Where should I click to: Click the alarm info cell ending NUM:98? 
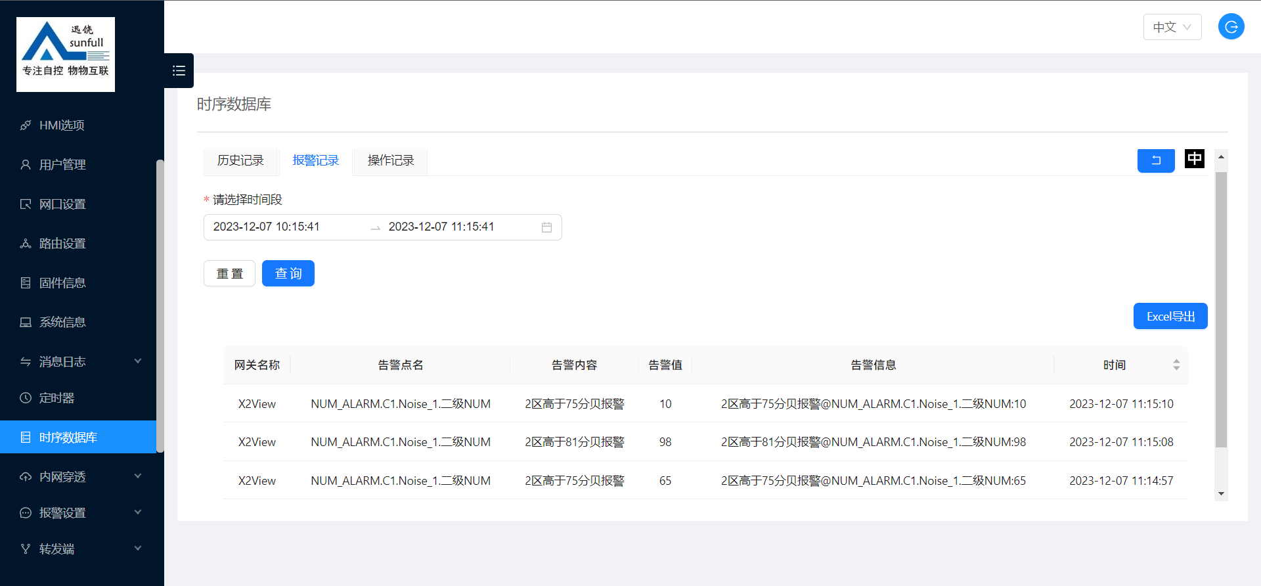tap(874, 441)
